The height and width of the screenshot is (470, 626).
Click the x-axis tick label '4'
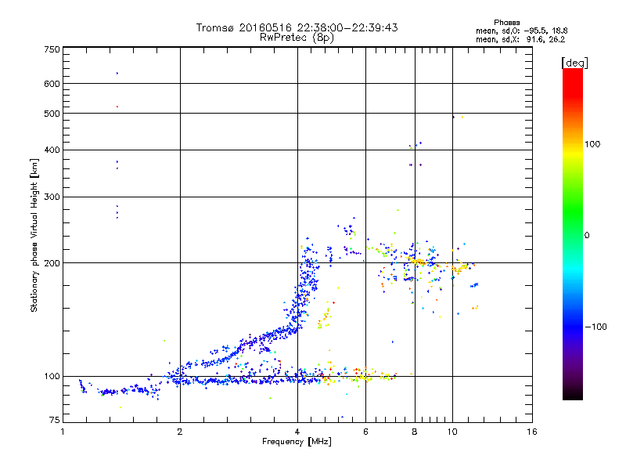pos(297,432)
